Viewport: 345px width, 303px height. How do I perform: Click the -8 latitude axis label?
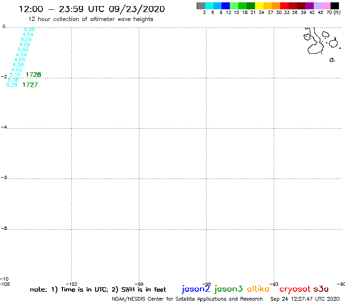tap(4, 228)
